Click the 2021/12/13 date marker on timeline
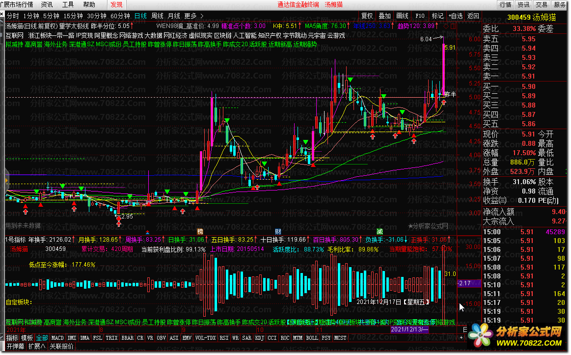This screenshot has width=571, height=355. pyautogui.click(x=409, y=329)
